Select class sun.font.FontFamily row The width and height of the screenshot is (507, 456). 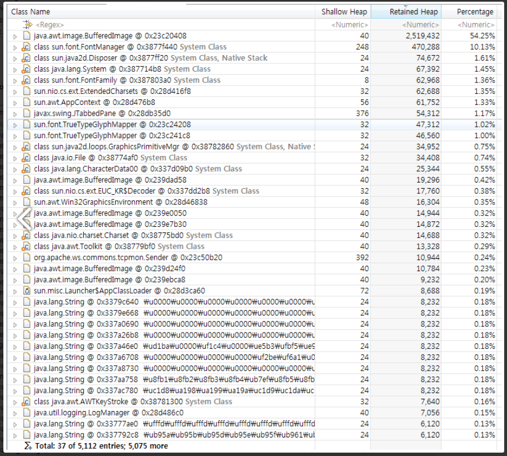click(x=254, y=80)
